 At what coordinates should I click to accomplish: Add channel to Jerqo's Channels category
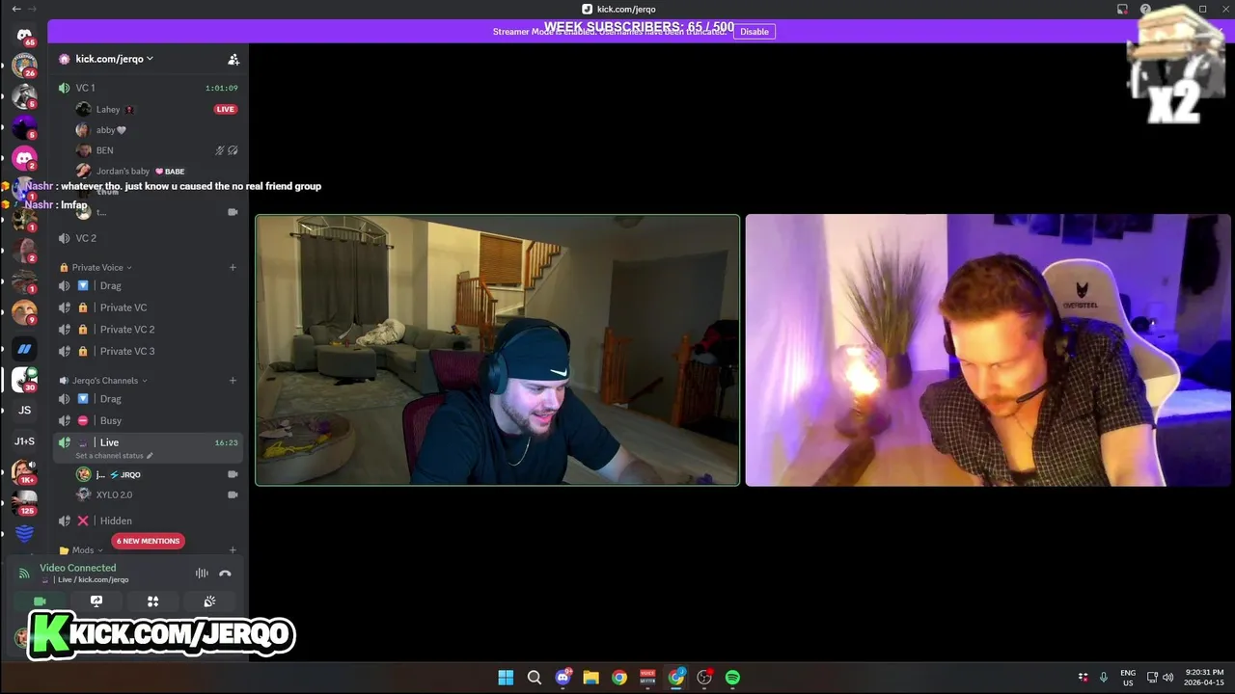pos(233,380)
